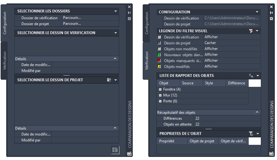Viewport: 277px width, 160px height.
Task: Click the green Nouveaux objets color swatch
Action: tap(159, 55)
